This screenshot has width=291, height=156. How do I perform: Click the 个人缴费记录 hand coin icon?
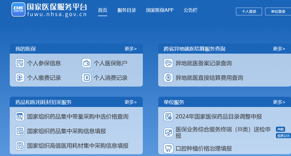[20, 78]
